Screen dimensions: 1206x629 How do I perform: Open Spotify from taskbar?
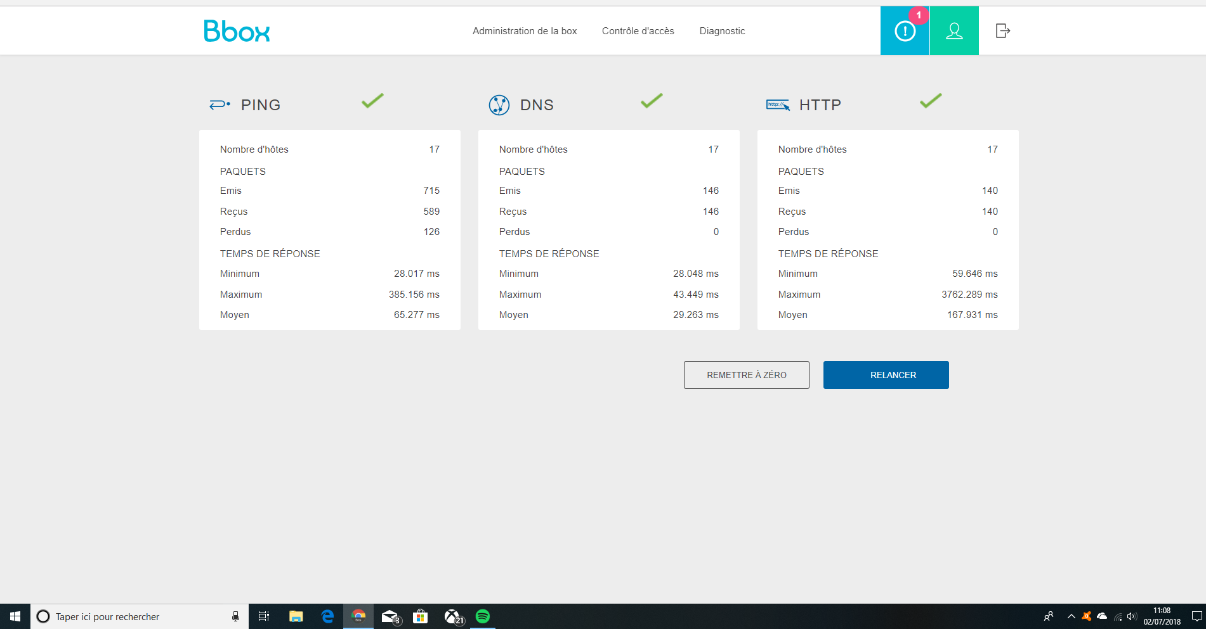[x=483, y=616]
